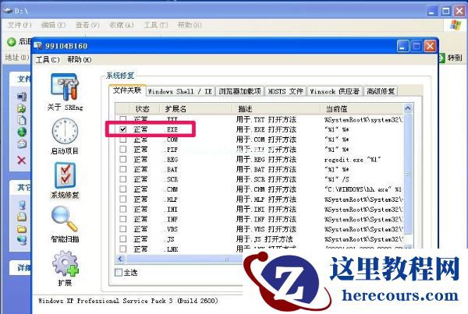Sort by the 状态 column header
Screen dimensions: 468x314
[144, 109]
